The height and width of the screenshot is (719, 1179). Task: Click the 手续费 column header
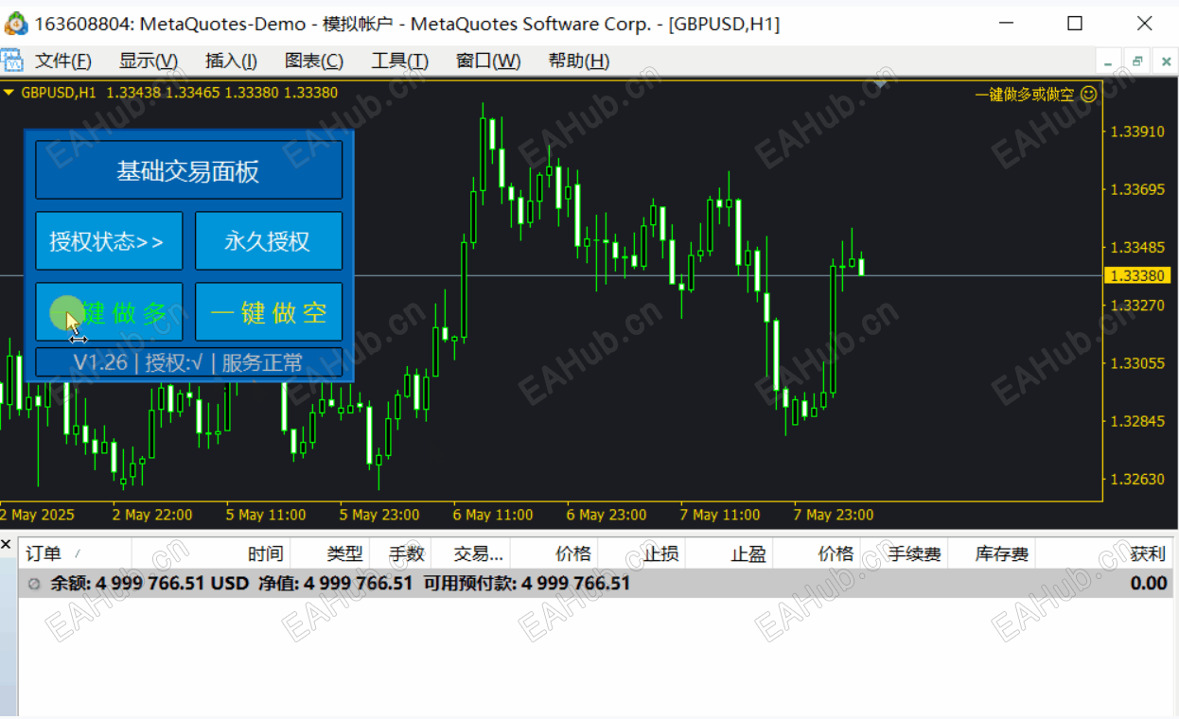tap(915, 553)
